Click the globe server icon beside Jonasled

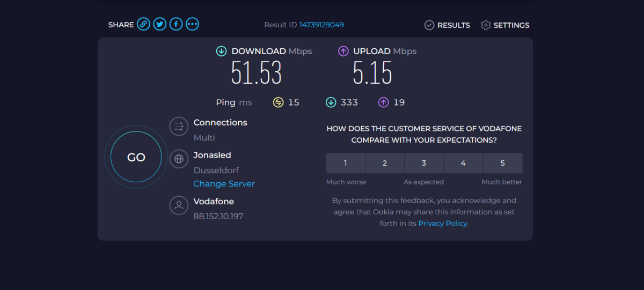point(179,159)
